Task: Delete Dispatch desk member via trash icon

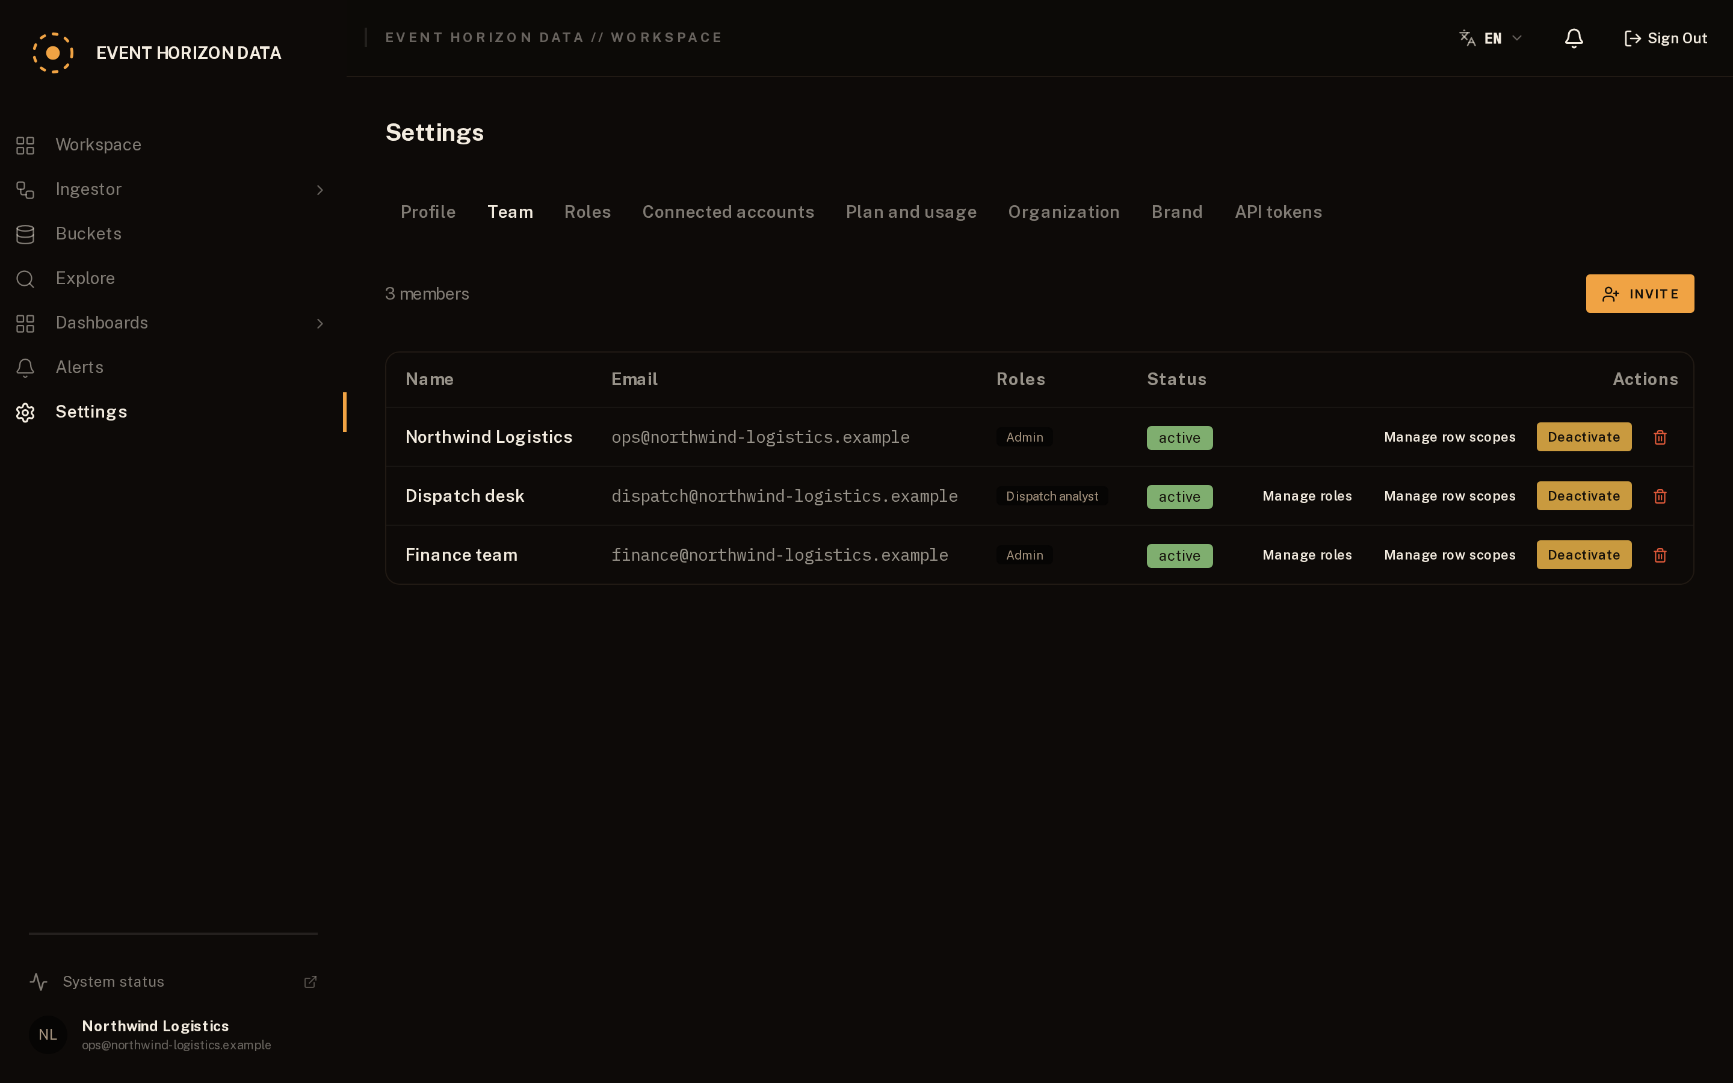Action: (1660, 496)
